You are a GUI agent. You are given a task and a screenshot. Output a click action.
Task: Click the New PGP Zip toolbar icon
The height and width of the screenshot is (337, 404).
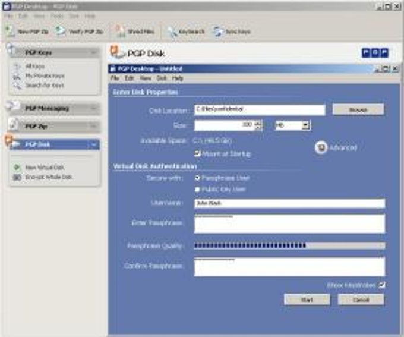[x=10, y=31]
